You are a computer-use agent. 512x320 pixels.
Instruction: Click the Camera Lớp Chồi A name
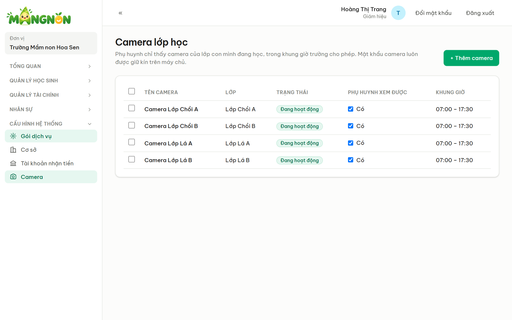pyautogui.click(x=171, y=109)
